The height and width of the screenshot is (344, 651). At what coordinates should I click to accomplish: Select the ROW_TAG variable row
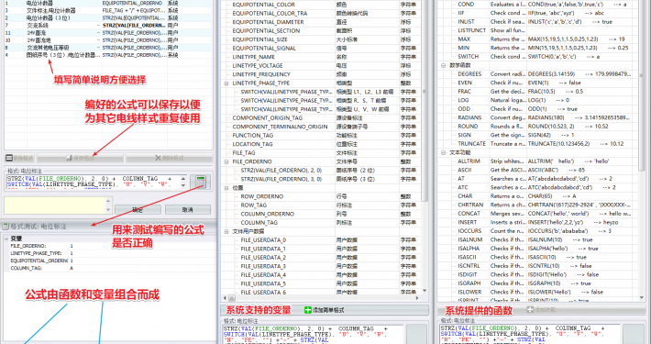coord(321,205)
